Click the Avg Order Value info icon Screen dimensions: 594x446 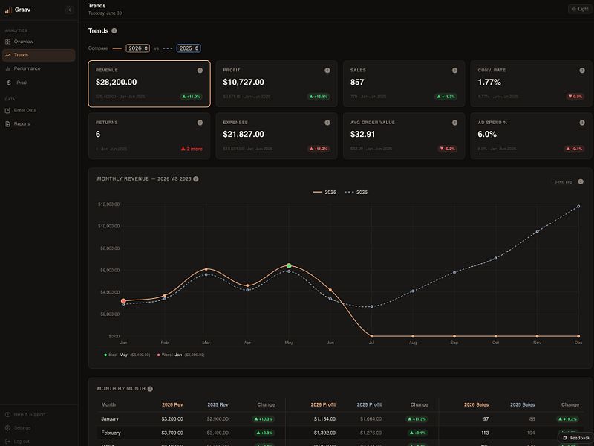(454, 123)
